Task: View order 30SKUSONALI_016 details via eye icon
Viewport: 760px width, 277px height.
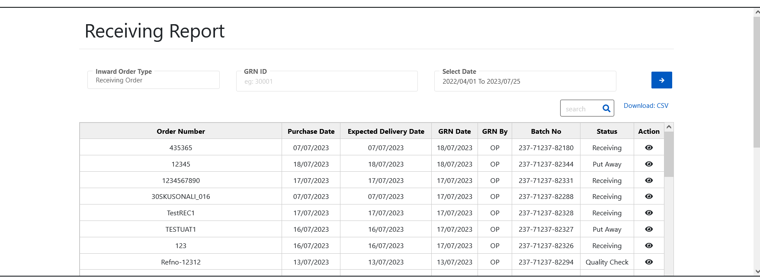Action: (x=648, y=196)
